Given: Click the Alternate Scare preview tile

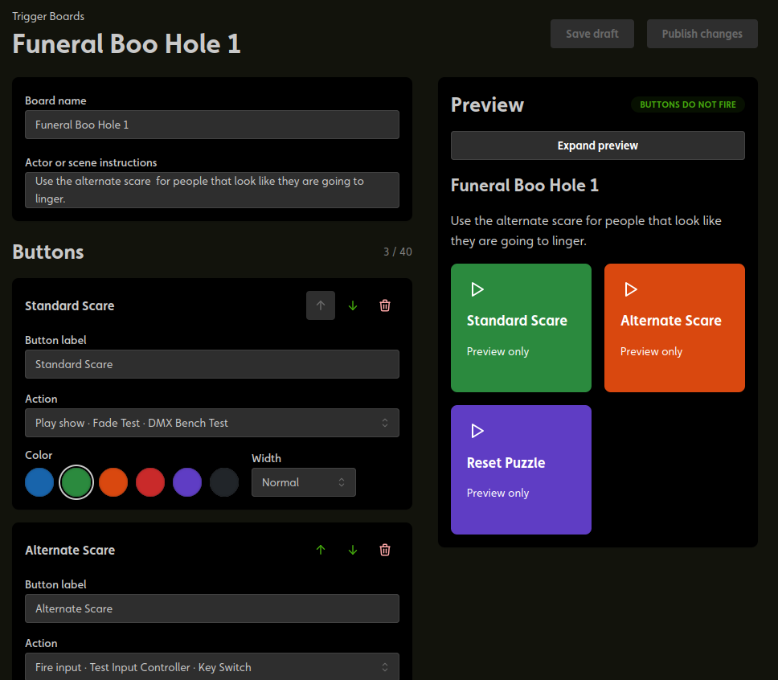Looking at the screenshot, I should coord(674,328).
